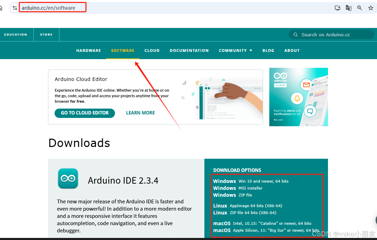Click the Arduino Cloud Editor title
377x240 pixels.
tap(81, 79)
